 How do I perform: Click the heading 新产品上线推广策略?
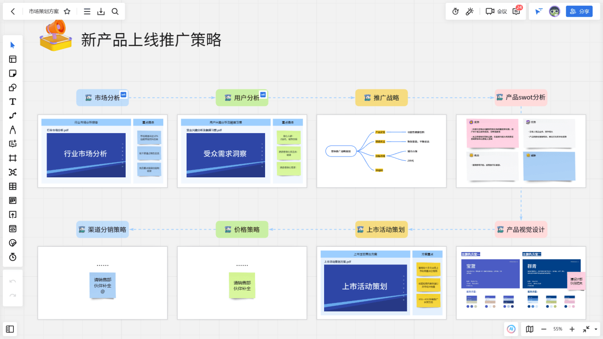point(151,40)
